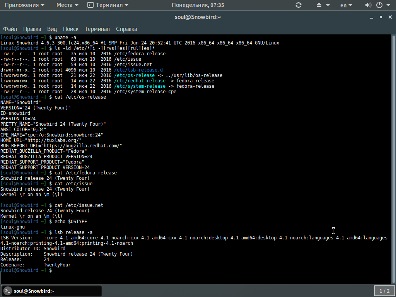This screenshot has width=396, height=297.
Task: Click the power icon in system menu
Action: pos(379,5)
